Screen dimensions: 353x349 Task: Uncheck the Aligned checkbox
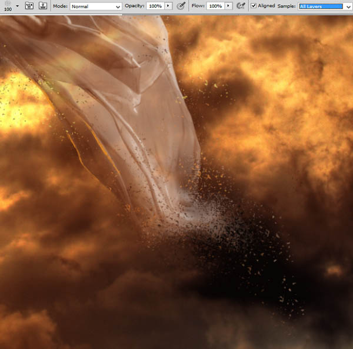click(x=254, y=6)
